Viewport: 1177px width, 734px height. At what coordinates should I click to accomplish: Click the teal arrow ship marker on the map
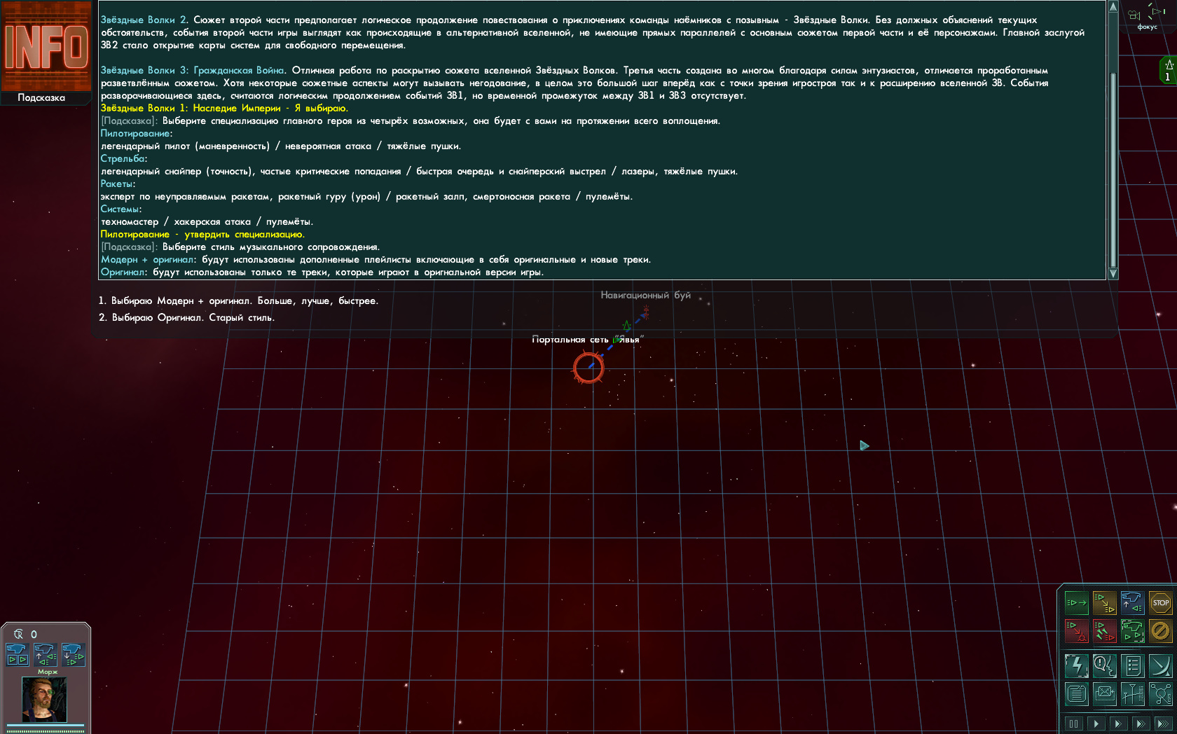864,445
